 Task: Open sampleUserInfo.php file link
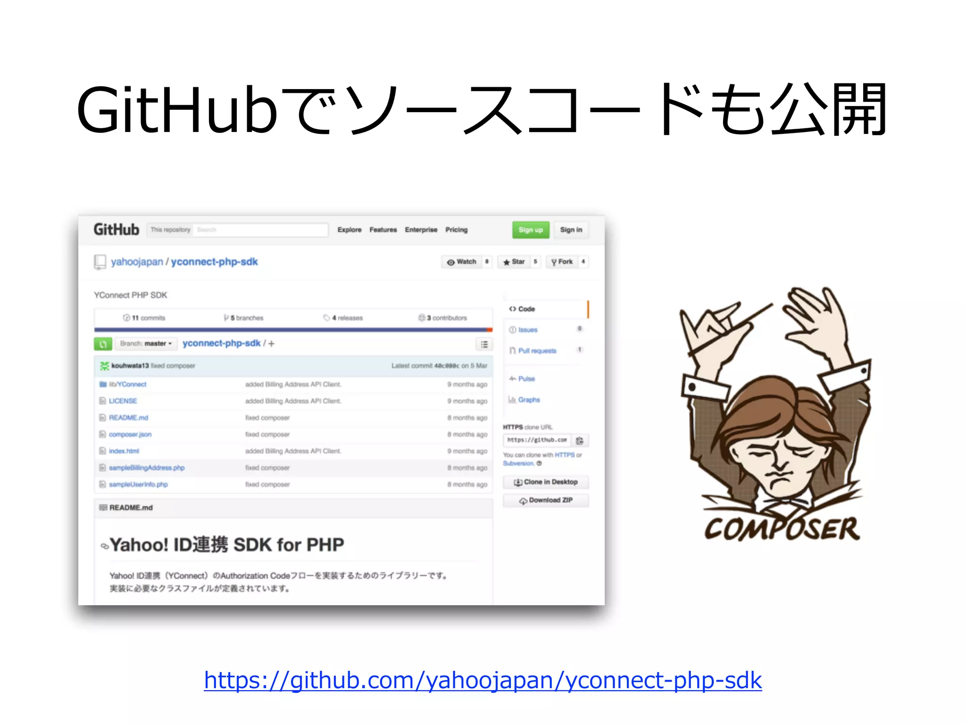(x=138, y=485)
